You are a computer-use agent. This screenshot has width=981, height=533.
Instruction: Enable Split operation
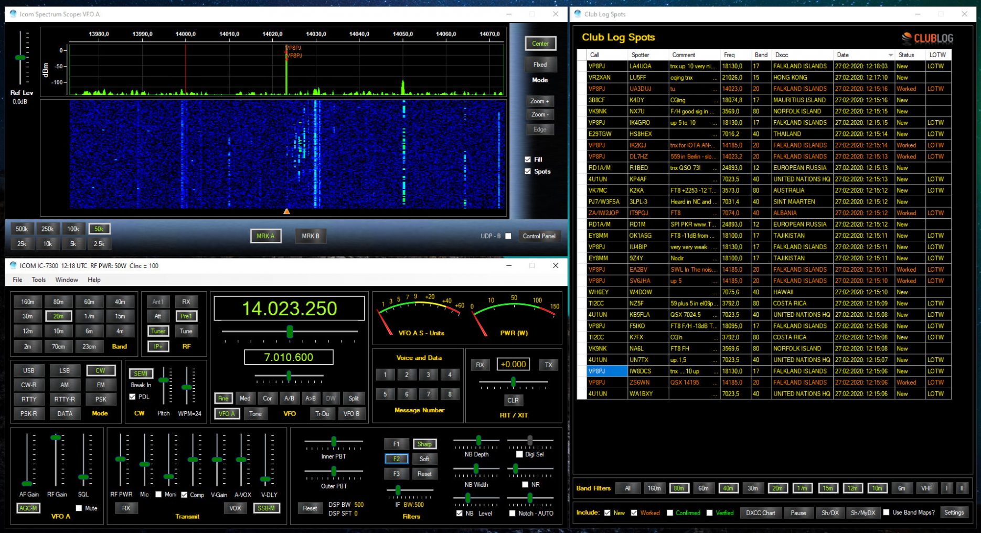click(x=354, y=398)
